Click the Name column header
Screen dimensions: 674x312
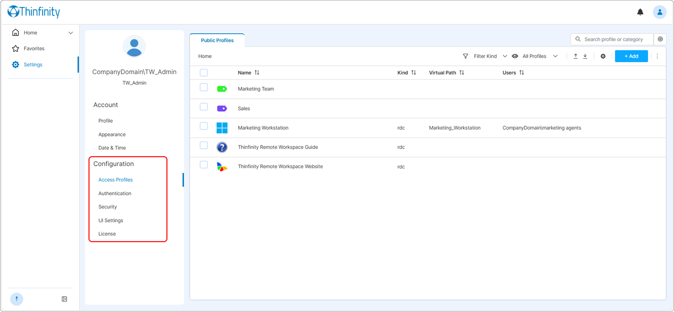245,73
